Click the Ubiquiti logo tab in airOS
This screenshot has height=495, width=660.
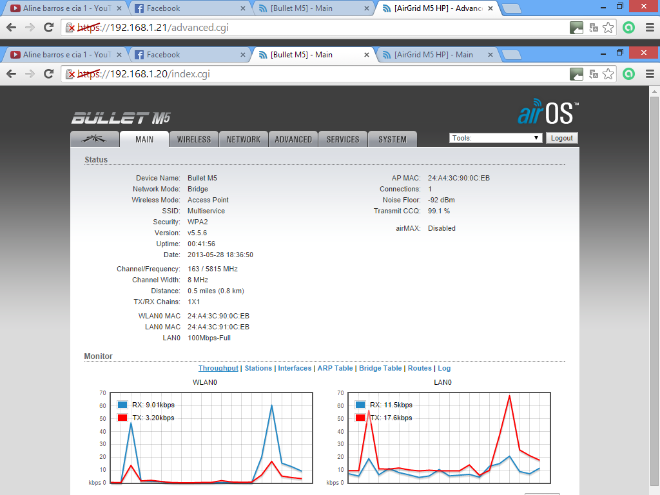(x=95, y=139)
